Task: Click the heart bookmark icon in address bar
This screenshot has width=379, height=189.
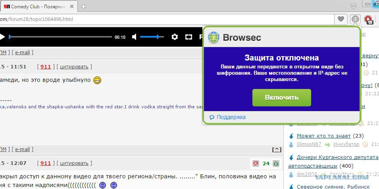Action: (x=341, y=19)
